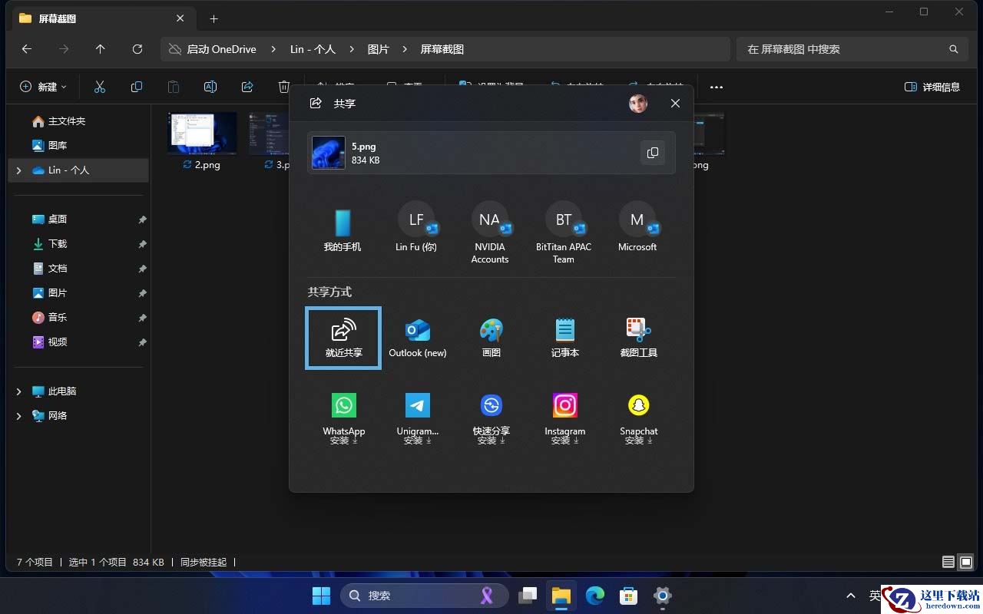The height and width of the screenshot is (614, 983).
Task: Expand Lin - 个人 tree node
Action: [18, 170]
